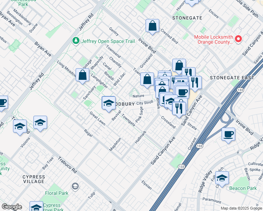
Task: Click the City Stroll street label
Action: [145, 103]
